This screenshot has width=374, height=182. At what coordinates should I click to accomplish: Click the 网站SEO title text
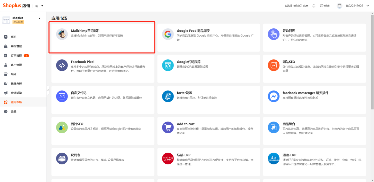(289, 61)
